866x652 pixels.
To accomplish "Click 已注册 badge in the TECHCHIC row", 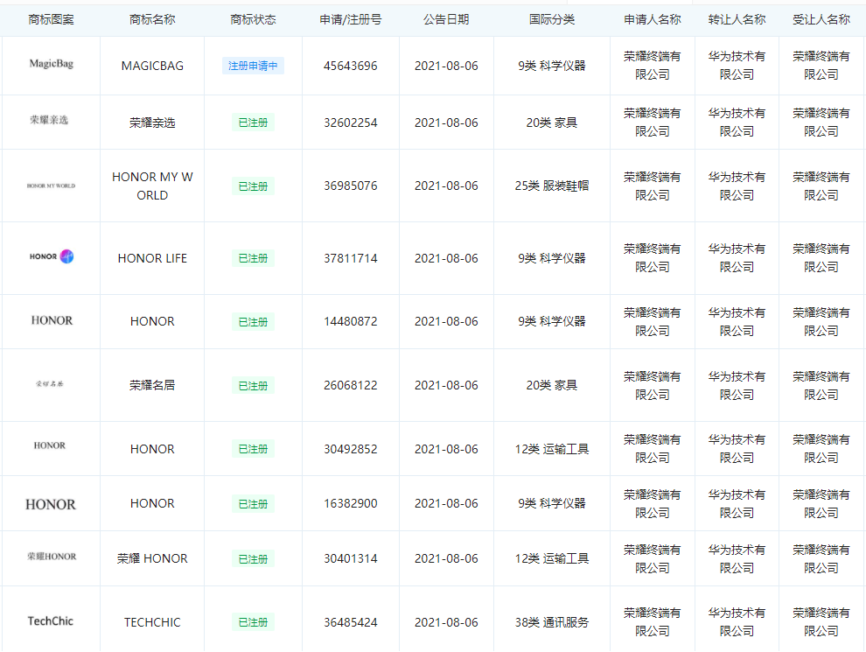I will [x=253, y=623].
